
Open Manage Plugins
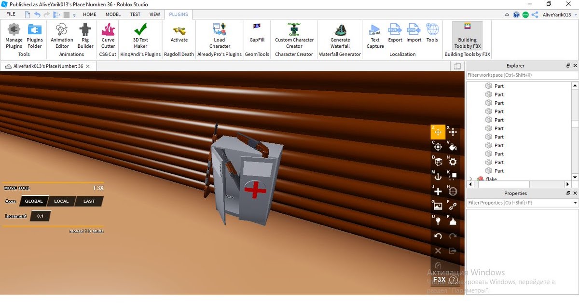(14, 36)
